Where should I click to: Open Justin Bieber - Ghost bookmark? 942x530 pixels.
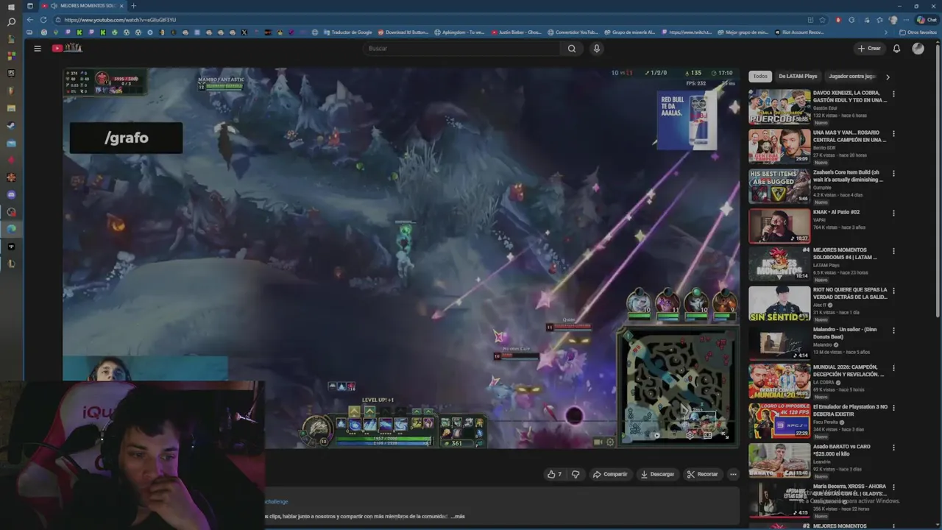coord(515,32)
